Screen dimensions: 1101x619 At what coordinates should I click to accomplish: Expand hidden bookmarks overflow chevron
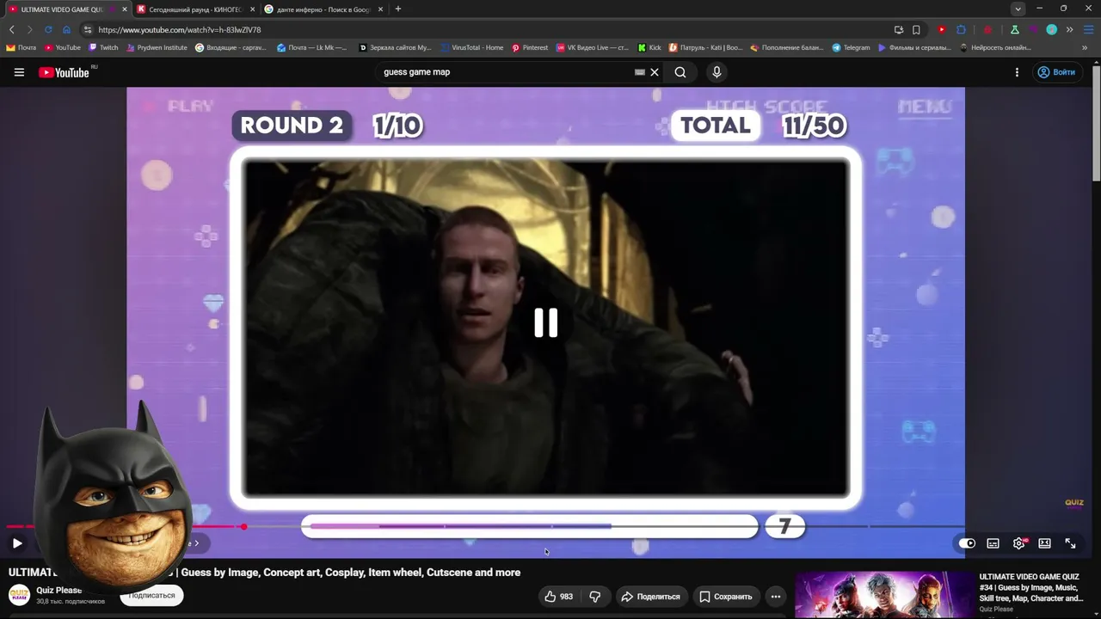(1085, 48)
